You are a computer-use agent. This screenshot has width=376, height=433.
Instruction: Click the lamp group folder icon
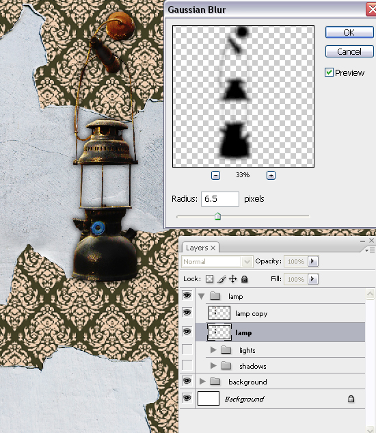(215, 296)
